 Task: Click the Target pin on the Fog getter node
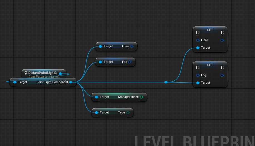(x=100, y=62)
